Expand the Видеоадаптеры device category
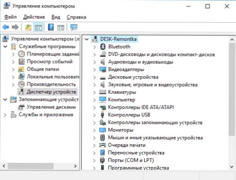 pos(94,70)
